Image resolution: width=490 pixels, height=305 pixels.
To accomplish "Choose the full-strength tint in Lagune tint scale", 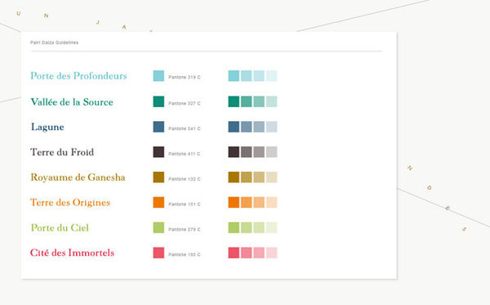I will [234, 127].
